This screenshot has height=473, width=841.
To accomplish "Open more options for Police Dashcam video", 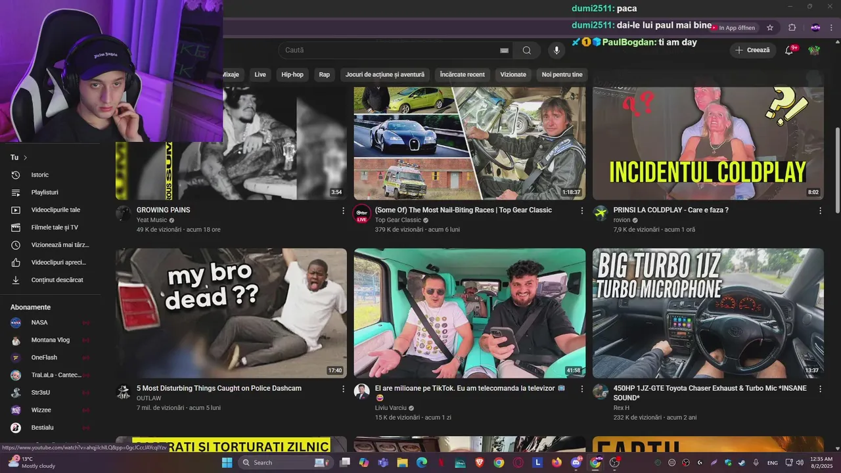I will 343,389.
